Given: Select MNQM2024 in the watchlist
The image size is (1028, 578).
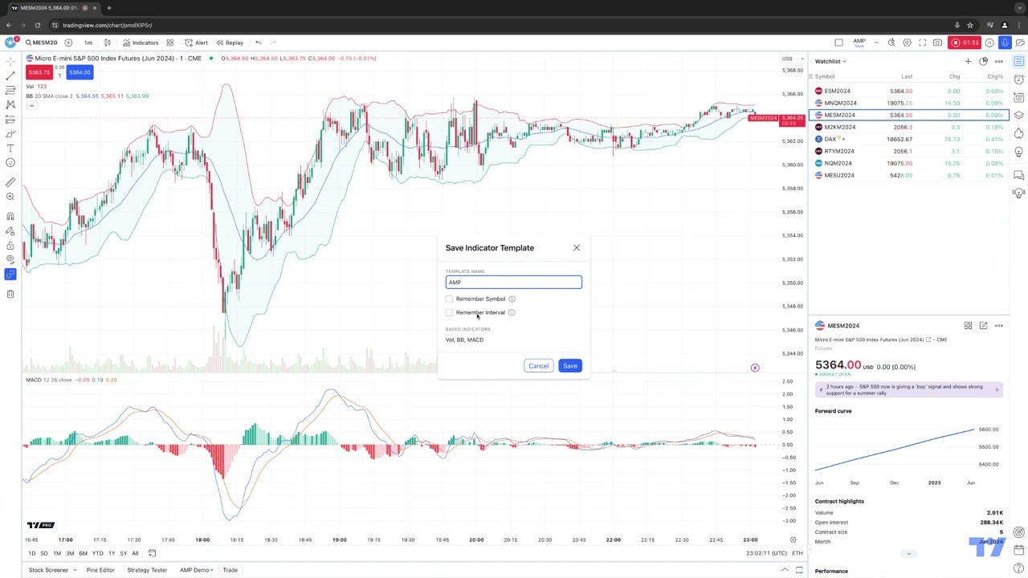Looking at the screenshot, I should click(909, 103).
